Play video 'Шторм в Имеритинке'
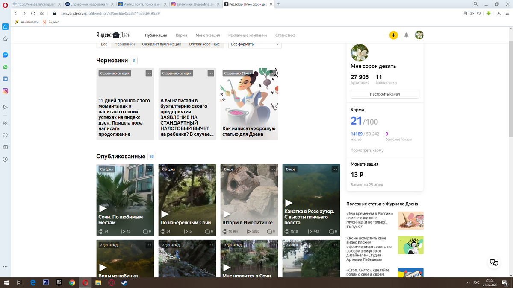Screen dimensions: 513x288 coord(227,214)
